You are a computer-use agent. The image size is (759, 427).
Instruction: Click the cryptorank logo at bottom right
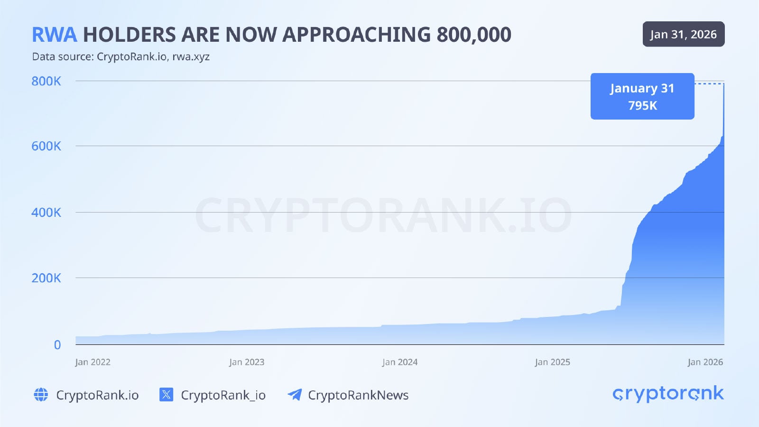point(668,394)
